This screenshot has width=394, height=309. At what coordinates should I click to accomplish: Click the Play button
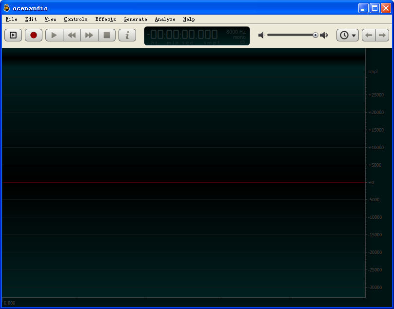click(54, 35)
